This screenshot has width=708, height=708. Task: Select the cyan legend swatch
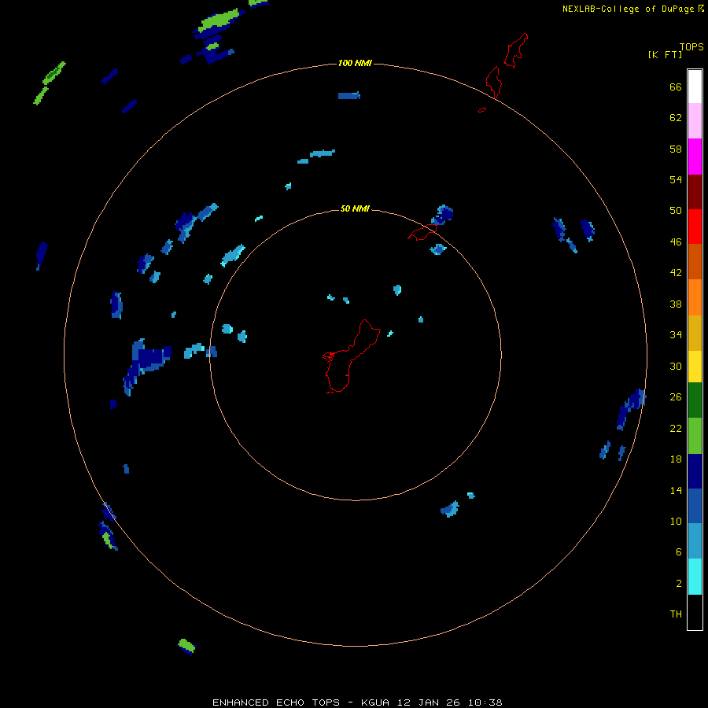click(695, 577)
